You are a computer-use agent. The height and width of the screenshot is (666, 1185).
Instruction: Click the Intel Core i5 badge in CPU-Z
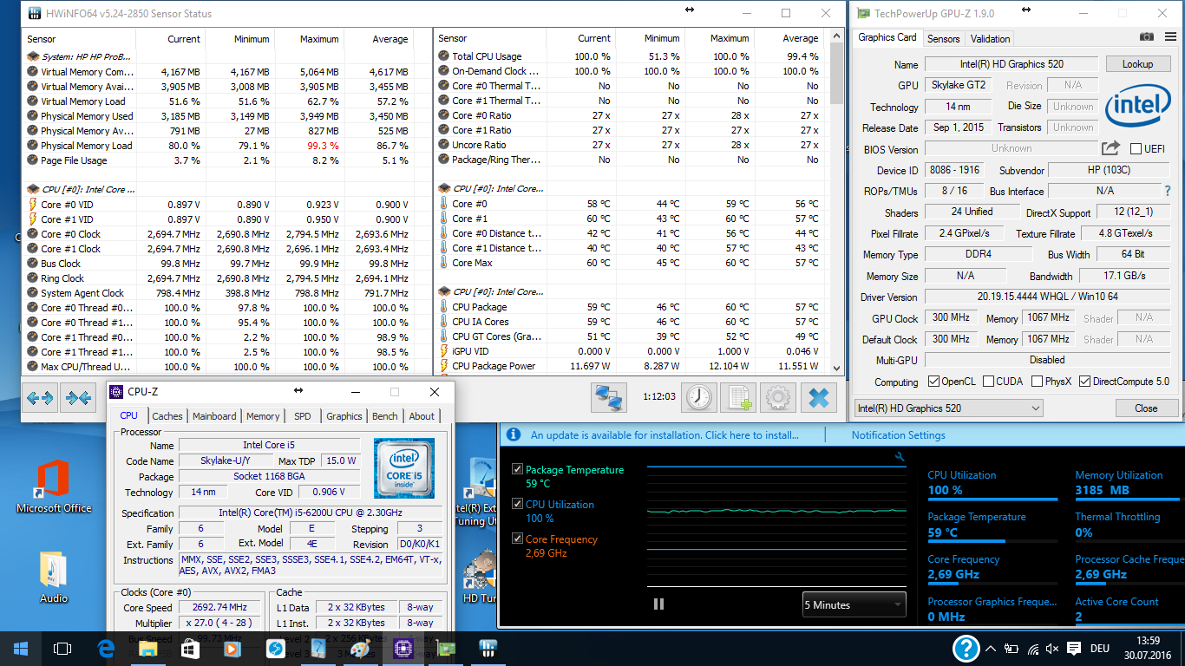[403, 468]
